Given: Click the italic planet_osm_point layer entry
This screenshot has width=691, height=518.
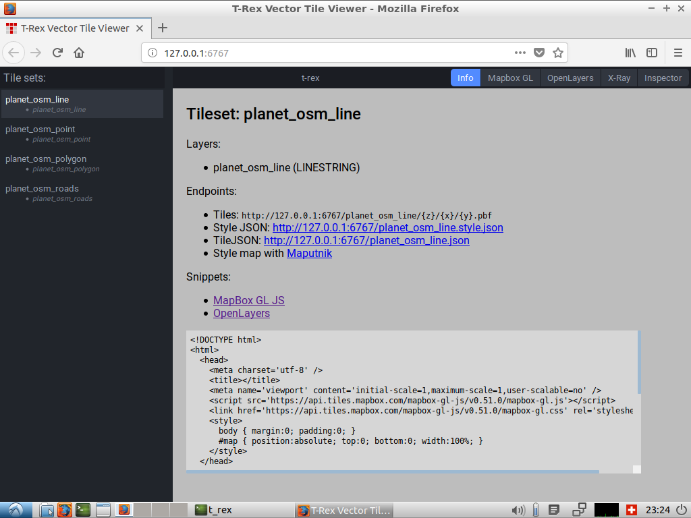Looking at the screenshot, I should 61,139.
